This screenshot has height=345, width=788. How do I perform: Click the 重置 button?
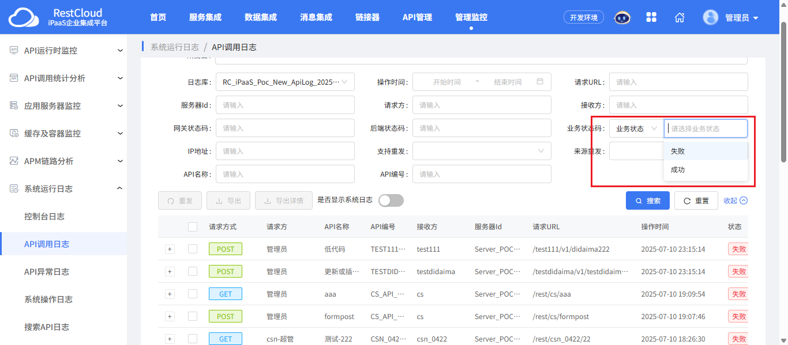click(696, 201)
